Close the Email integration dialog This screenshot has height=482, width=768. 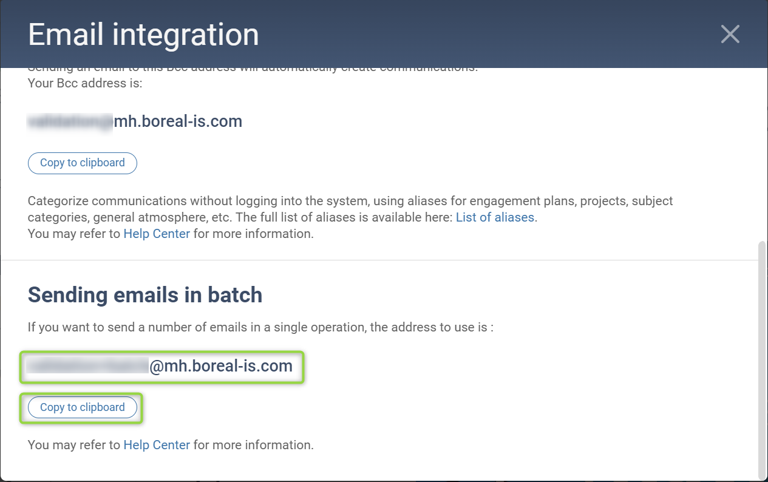click(x=730, y=35)
